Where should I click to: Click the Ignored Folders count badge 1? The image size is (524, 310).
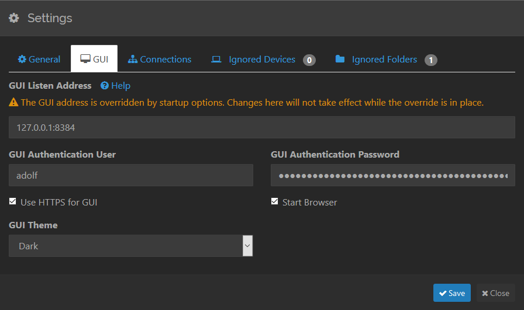coord(431,60)
